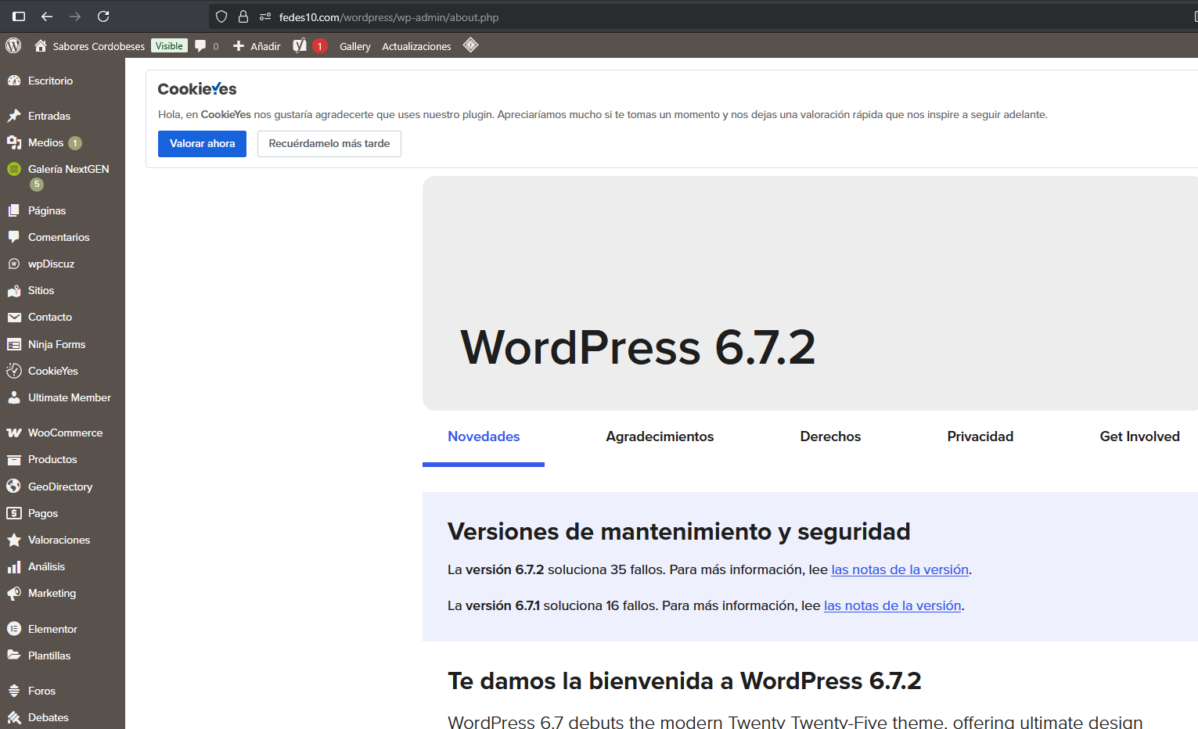Open the Privacidad tab

click(x=980, y=436)
